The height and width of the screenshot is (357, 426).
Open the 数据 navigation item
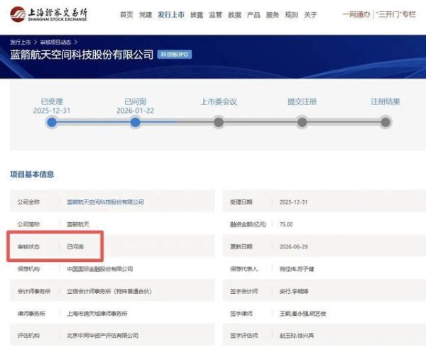tap(235, 15)
